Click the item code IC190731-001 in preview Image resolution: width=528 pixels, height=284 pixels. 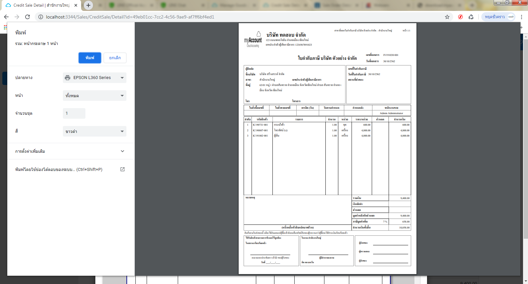[260, 125]
